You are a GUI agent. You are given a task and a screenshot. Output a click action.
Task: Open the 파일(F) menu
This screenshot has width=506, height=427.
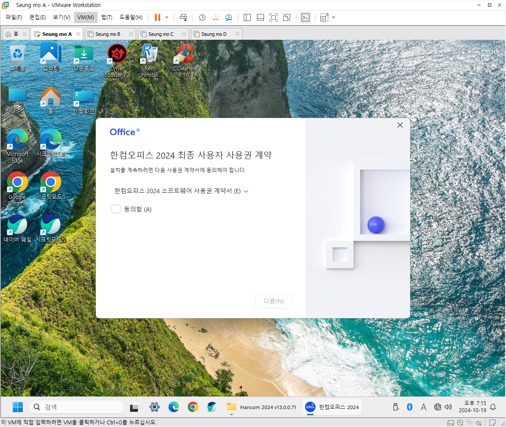point(14,17)
